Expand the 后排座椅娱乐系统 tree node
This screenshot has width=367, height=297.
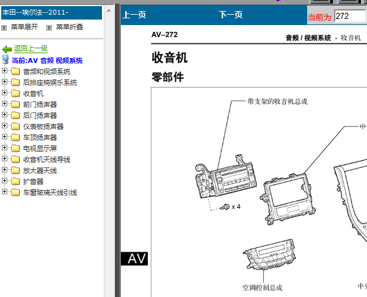tap(4, 81)
